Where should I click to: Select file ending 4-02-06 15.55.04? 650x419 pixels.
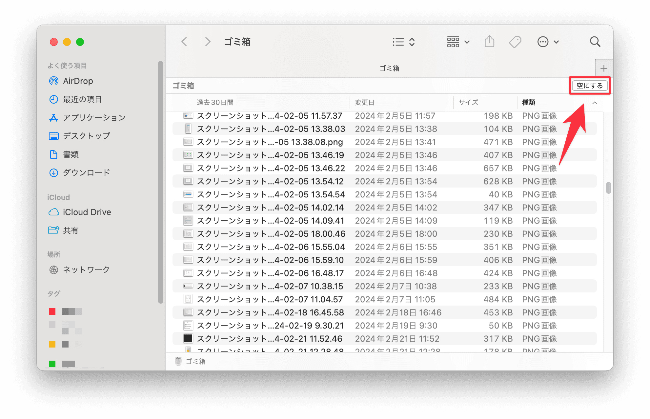tap(384, 247)
